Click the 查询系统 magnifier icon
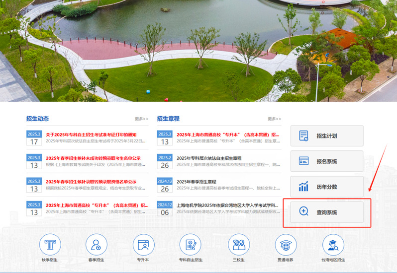This screenshot has width=397, height=273. pos(304,211)
